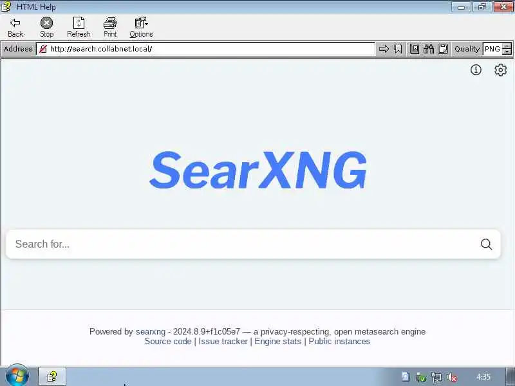This screenshot has height=386, width=515.
Task: Click the taskbar clock showing 4:35
Action: (483, 377)
